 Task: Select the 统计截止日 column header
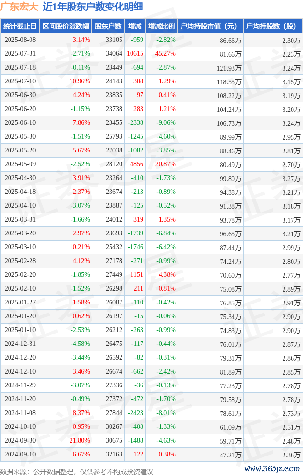tap(20, 26)
